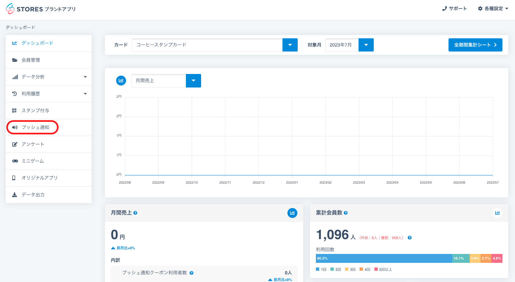Image resolution: width=515 pixels, height=282 pixels.
Task: Open the 対象月 month dropdown
Action: coord(366,45)
